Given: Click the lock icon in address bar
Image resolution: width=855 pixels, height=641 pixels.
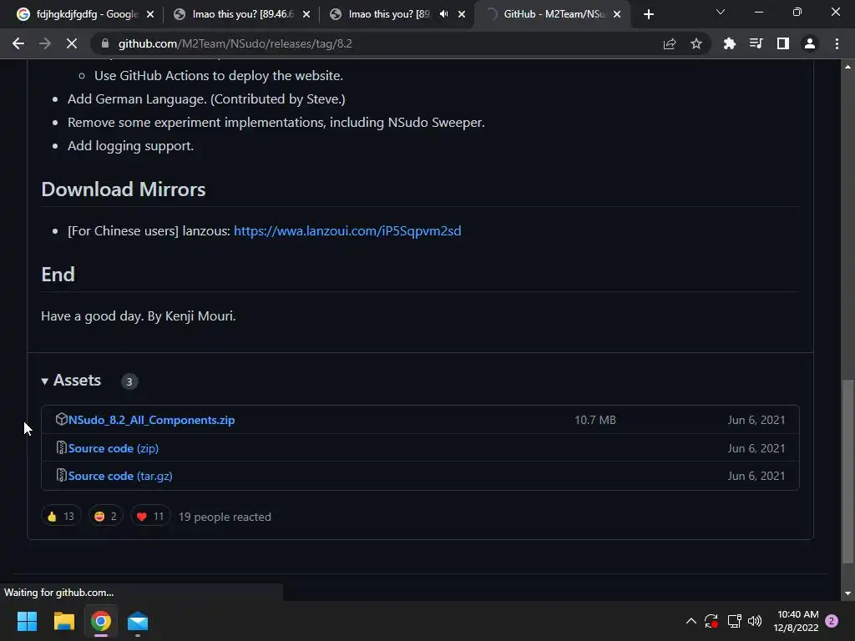Looking at the screenshot, I should pos(105,43).
